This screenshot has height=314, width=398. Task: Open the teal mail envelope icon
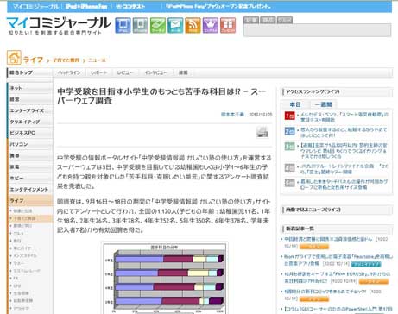[x=175, y=25]
